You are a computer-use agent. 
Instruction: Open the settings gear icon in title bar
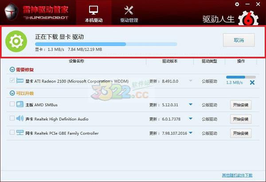(237, 4)
